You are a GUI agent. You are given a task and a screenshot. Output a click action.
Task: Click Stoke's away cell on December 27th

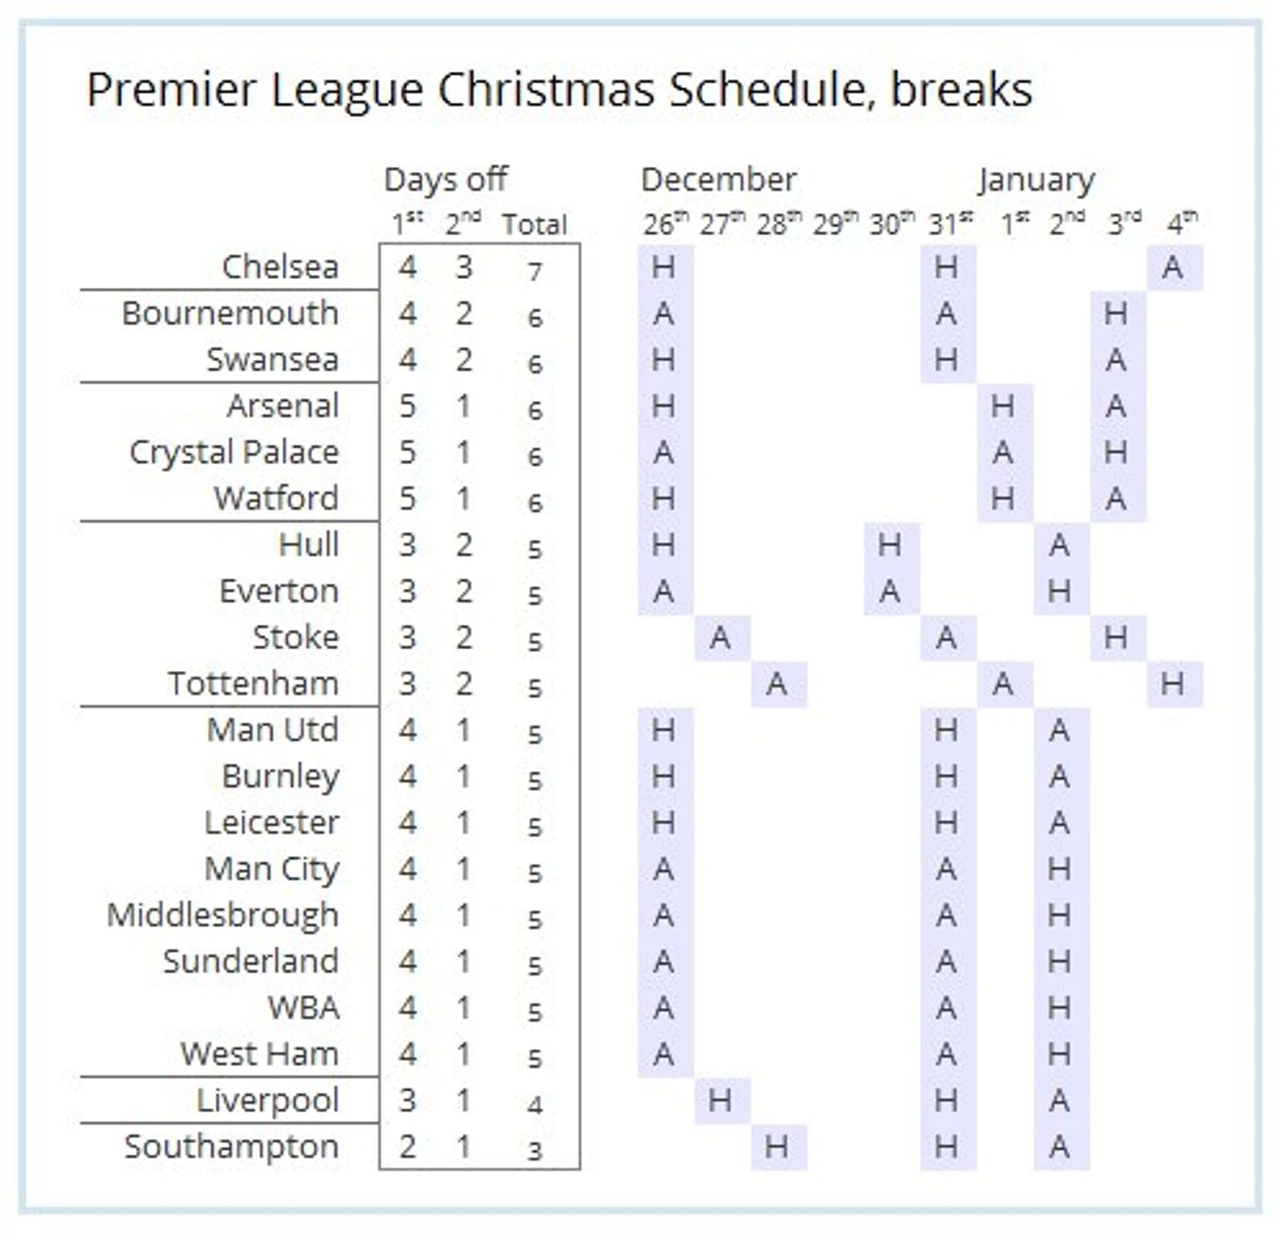[721, 637]
